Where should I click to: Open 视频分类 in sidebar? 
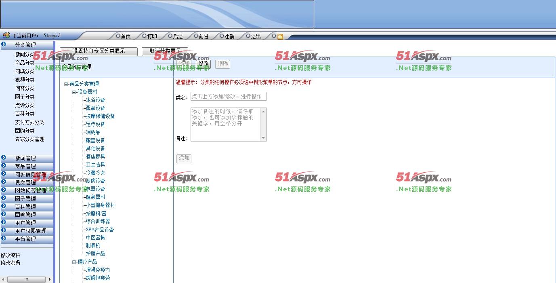25,80
